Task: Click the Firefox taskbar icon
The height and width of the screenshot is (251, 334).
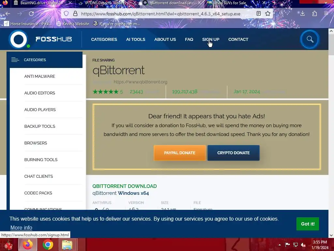Action: click(x=28, y=244)
